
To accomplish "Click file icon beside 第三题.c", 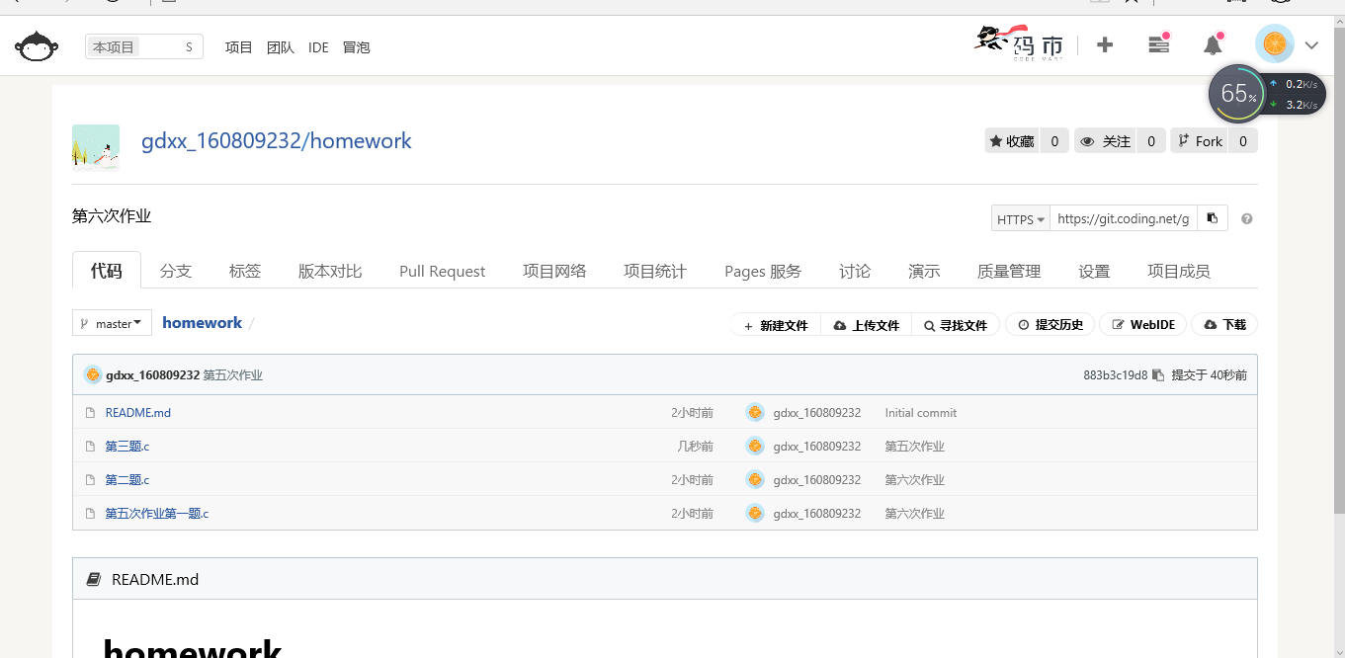I will click(x=90, y=447).
